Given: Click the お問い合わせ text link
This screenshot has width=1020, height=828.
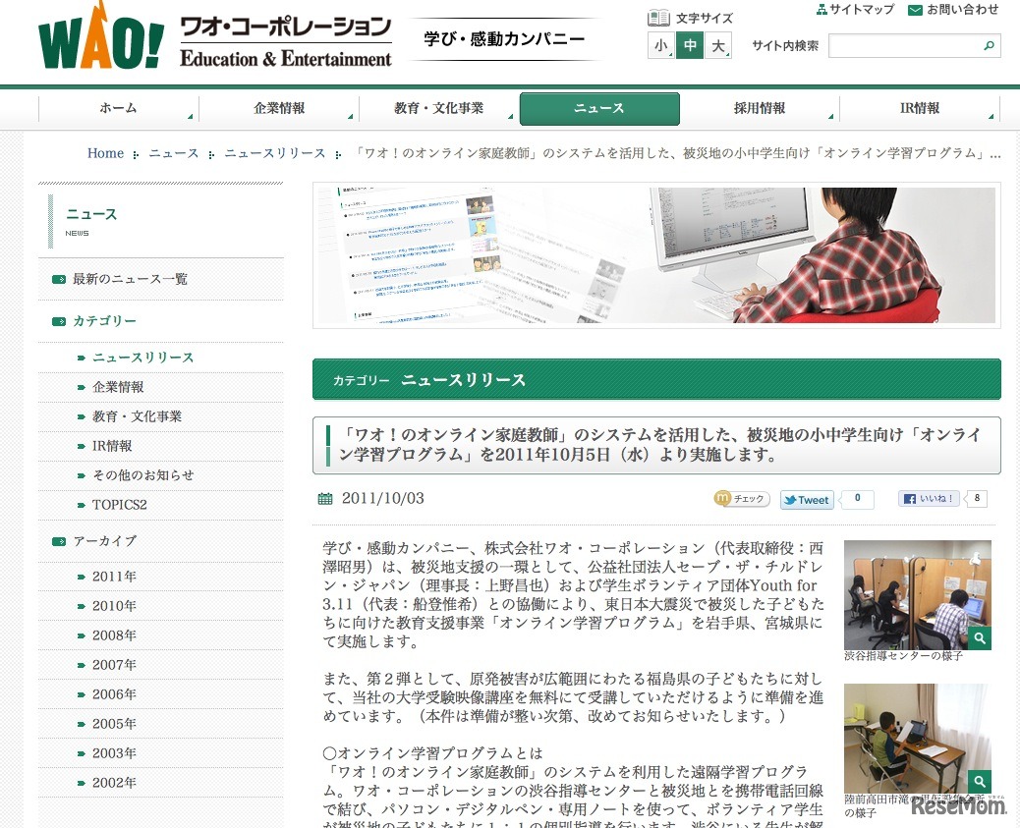Looking at the screenshot, I should 963,9.
